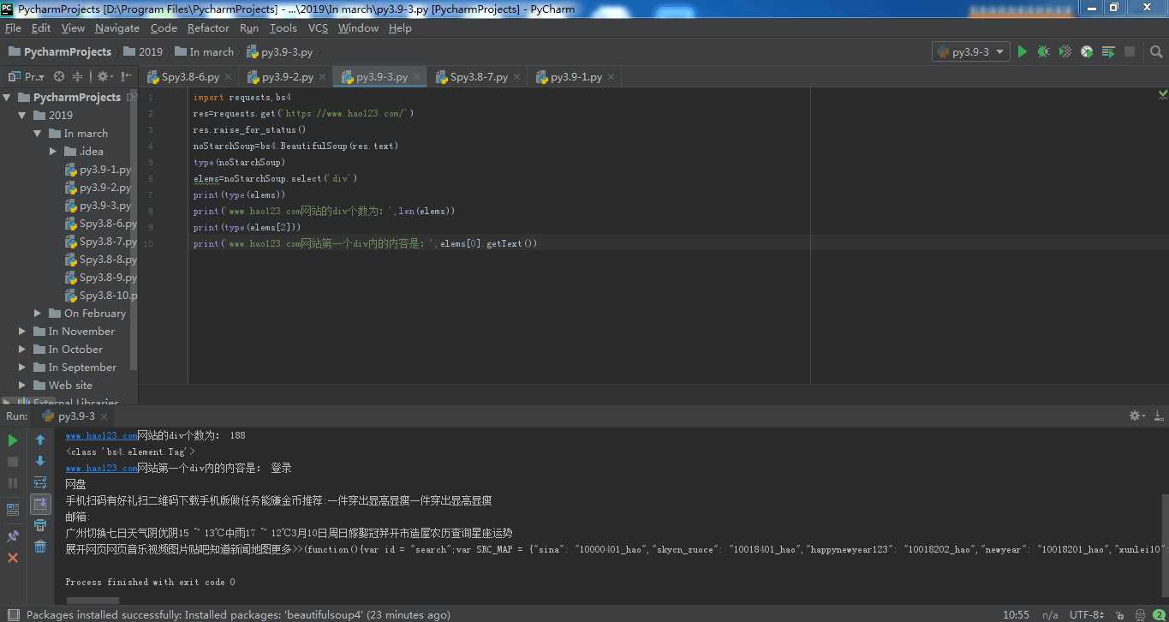
Task: Click 2019 breadcrumb in navigation bar
Action: [143, 52]
